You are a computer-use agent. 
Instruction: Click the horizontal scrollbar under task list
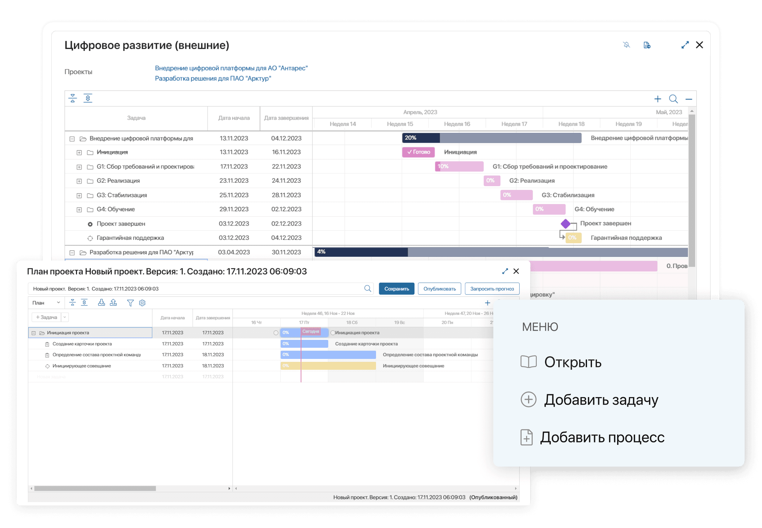(x=95, y=489)
